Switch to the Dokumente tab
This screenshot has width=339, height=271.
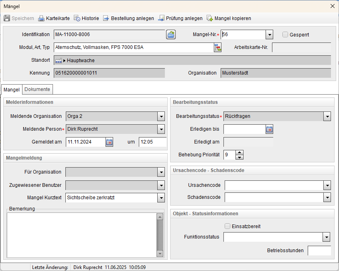(37, 89)
